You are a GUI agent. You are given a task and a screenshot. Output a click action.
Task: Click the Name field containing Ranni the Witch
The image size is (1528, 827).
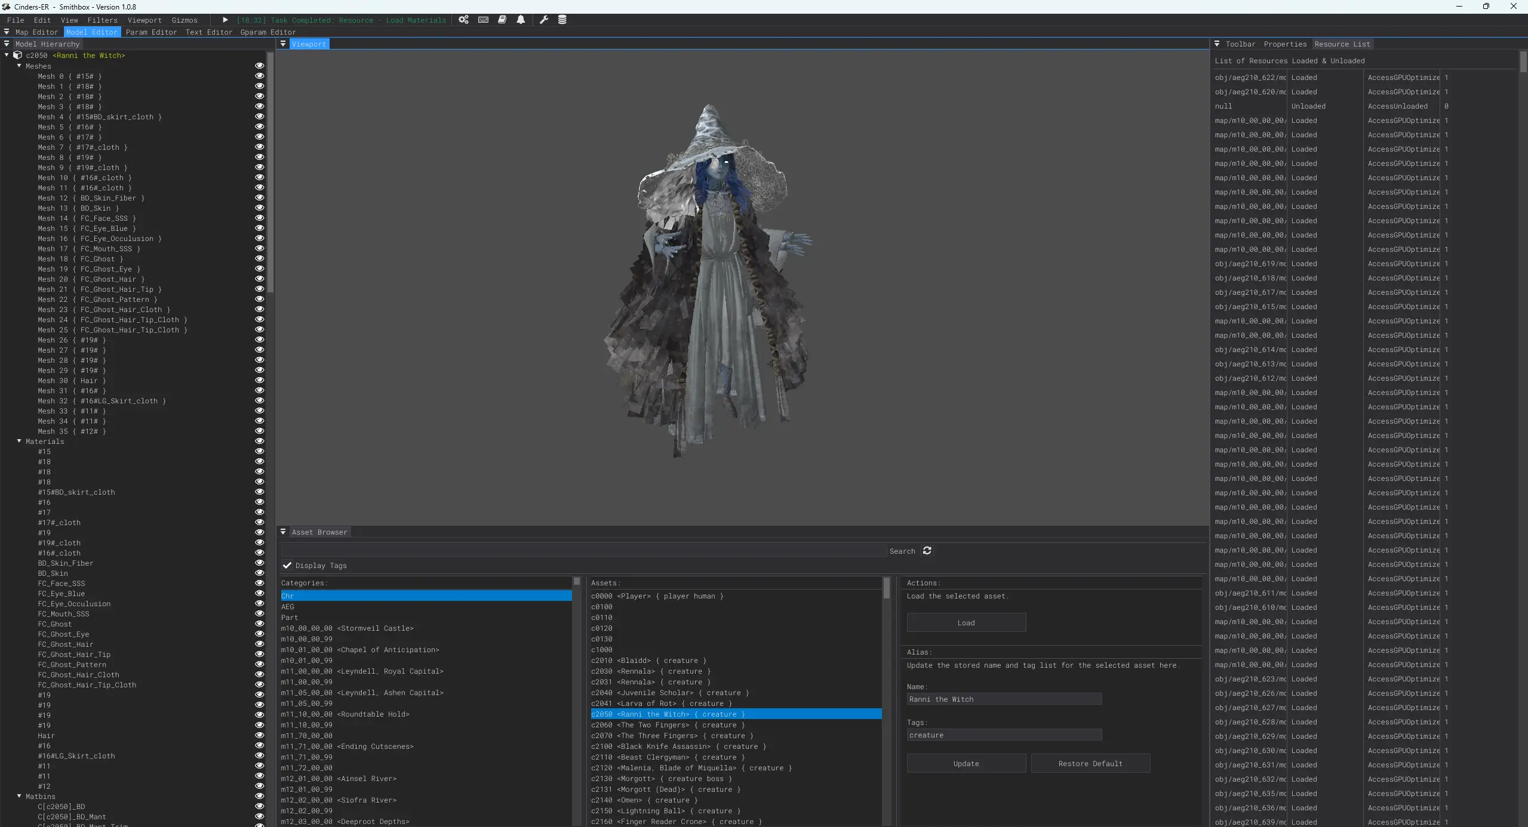(1004, 699)
